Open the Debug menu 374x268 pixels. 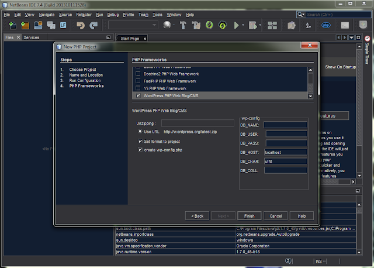(x=113, y=15)
